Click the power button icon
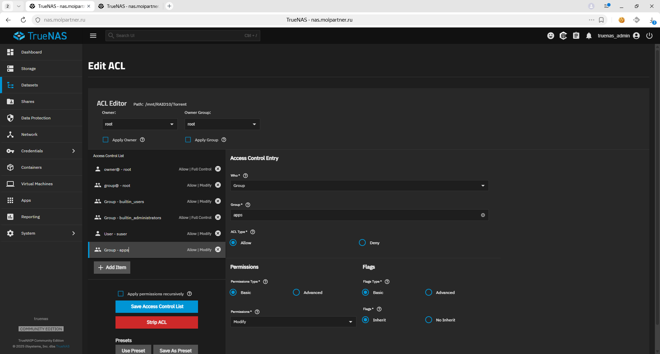Image resolution: width=660 pixels, height=354 pixels. [649, 36]
